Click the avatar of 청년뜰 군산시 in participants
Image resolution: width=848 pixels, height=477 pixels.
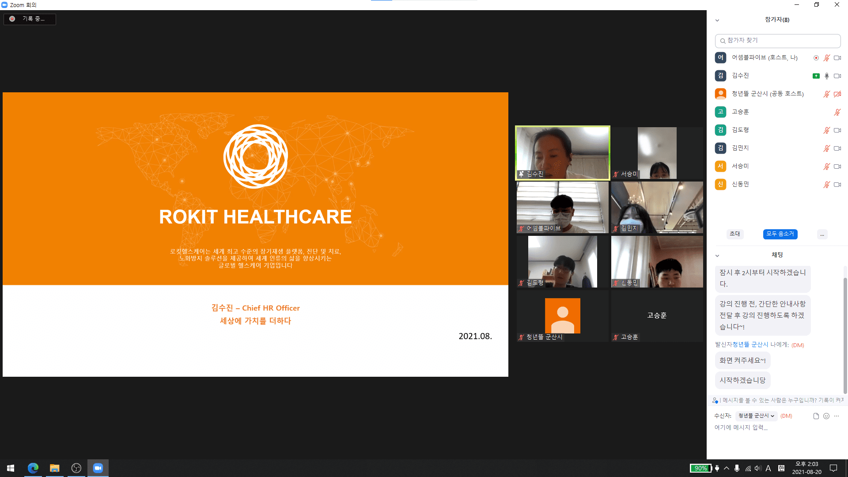pyautogui.click(x=720, y=94)
